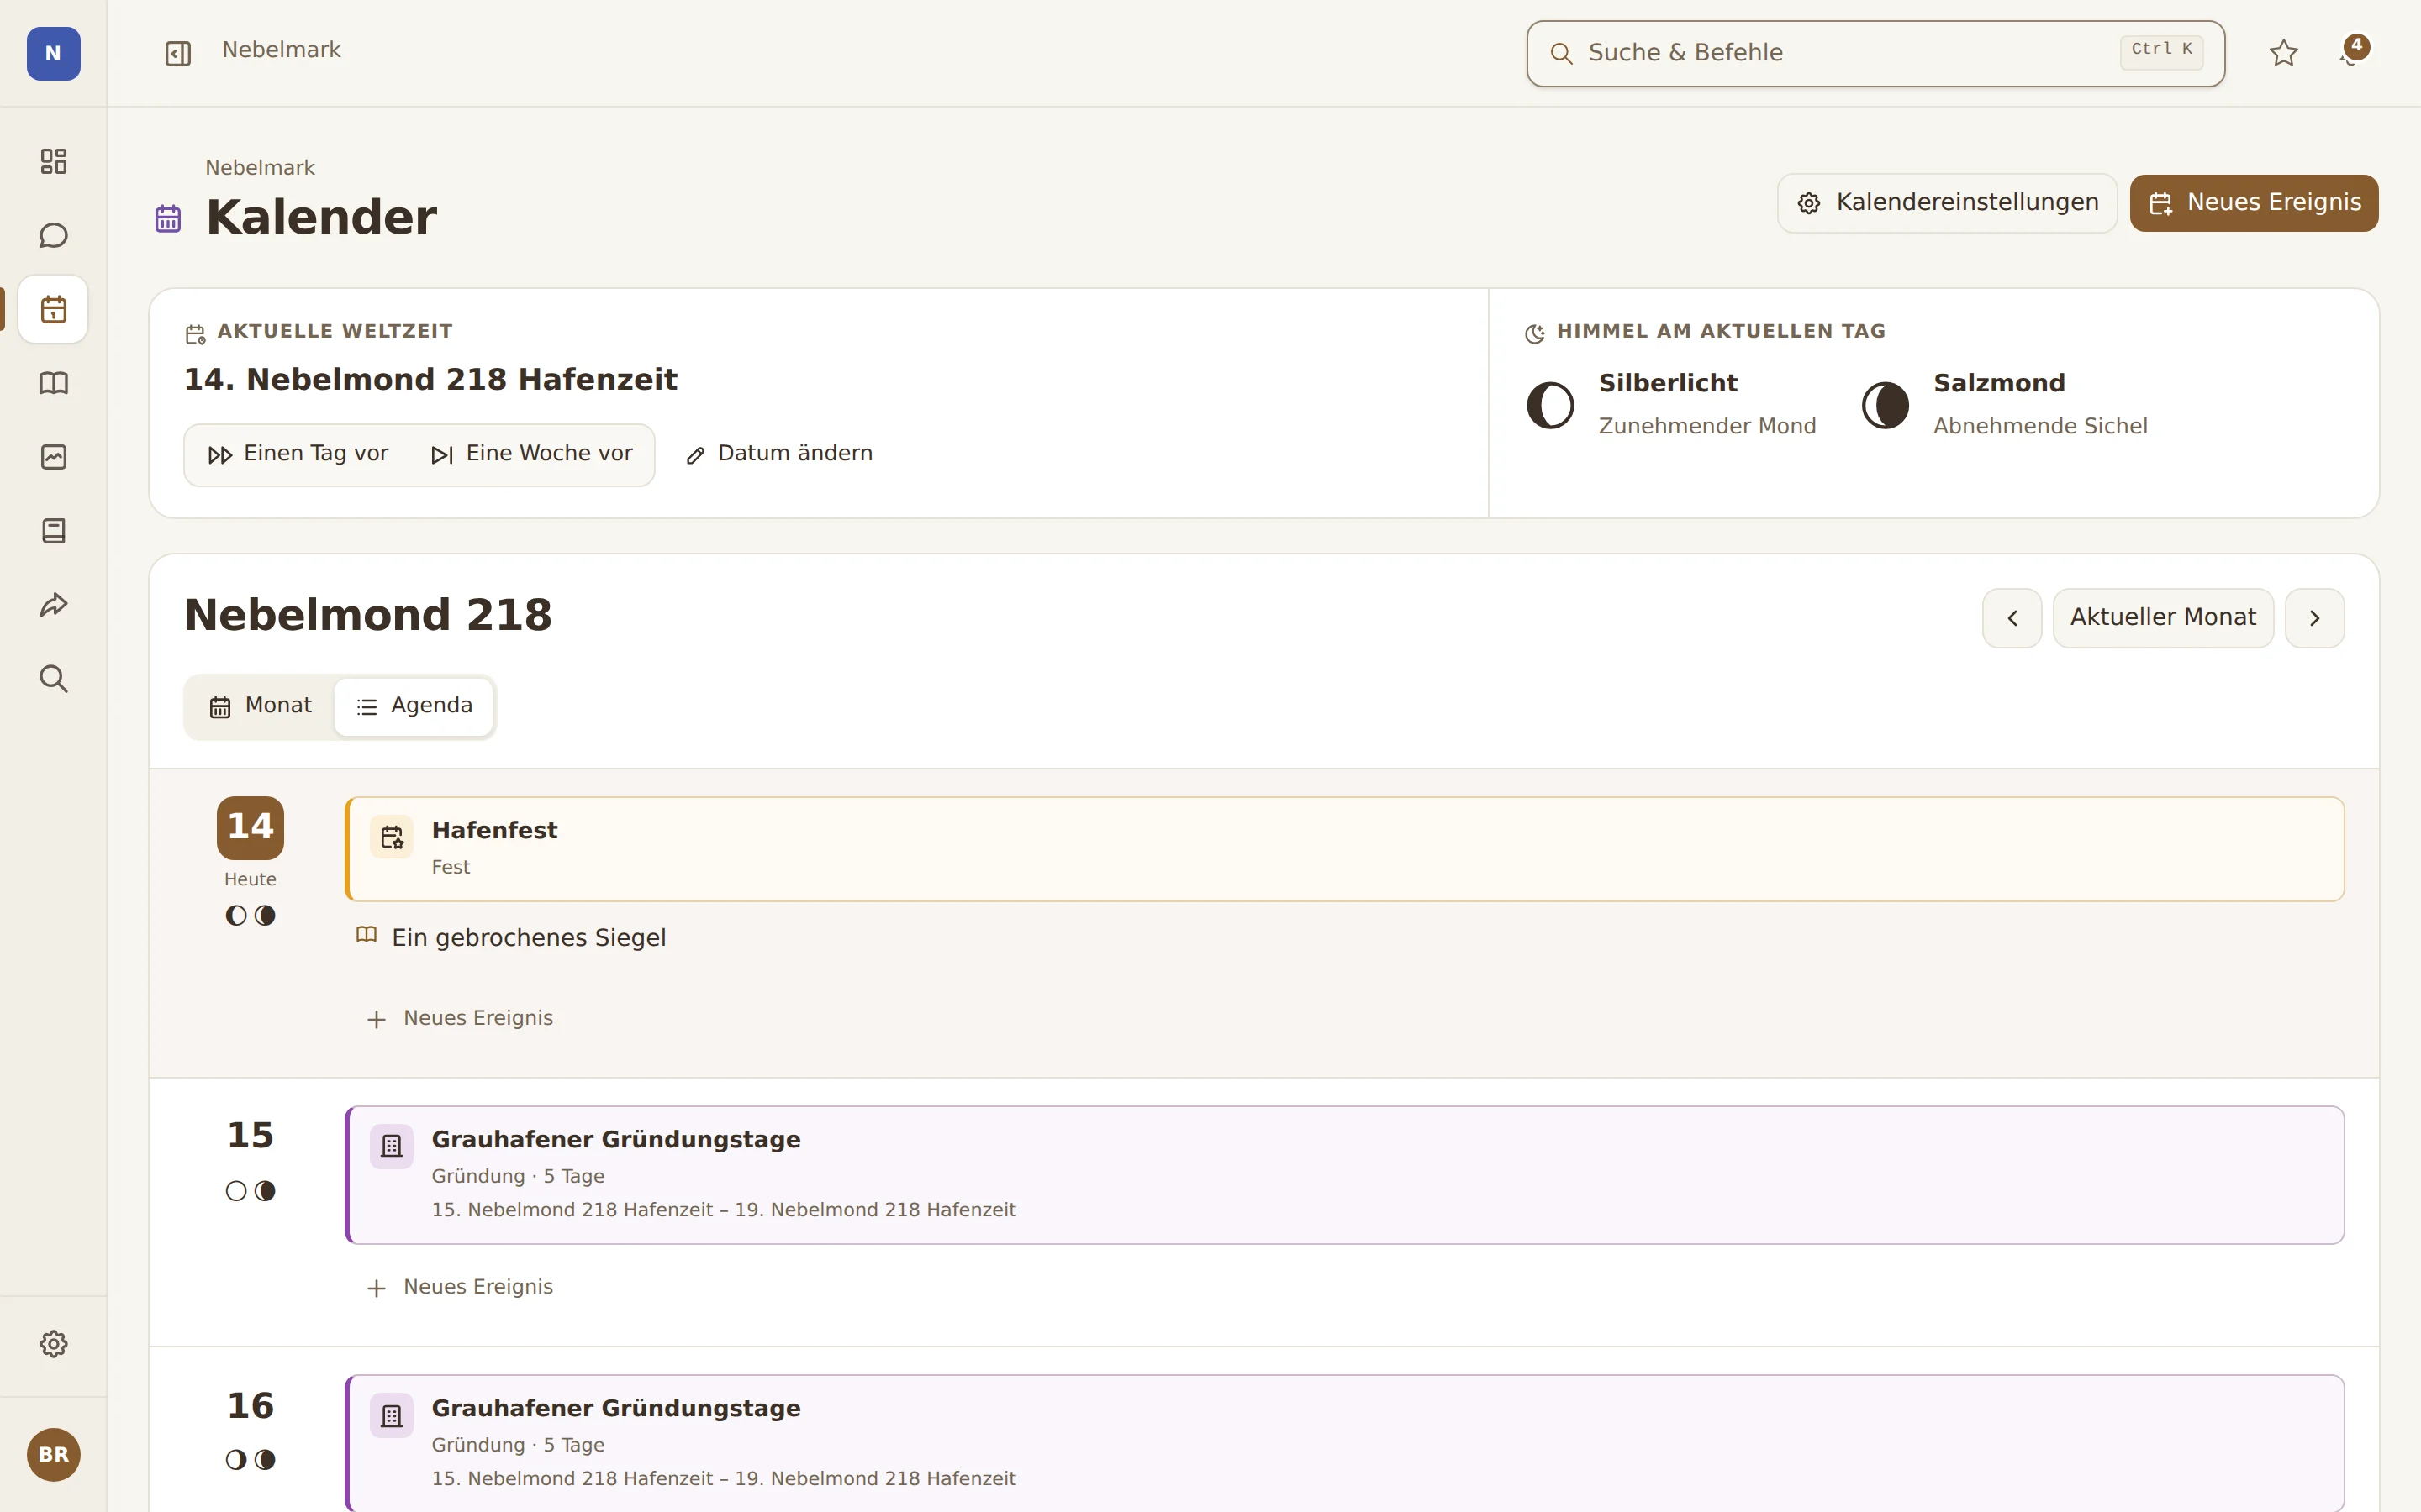2421x1512 pixels.
Task: Click the search magnifier in the sidebar
Action: click(53, 679)
